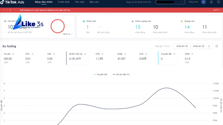This screenshot has height=125, width=223.
Task: Click the Nhóm quảng cáo card icon
Action: [132, 21]
